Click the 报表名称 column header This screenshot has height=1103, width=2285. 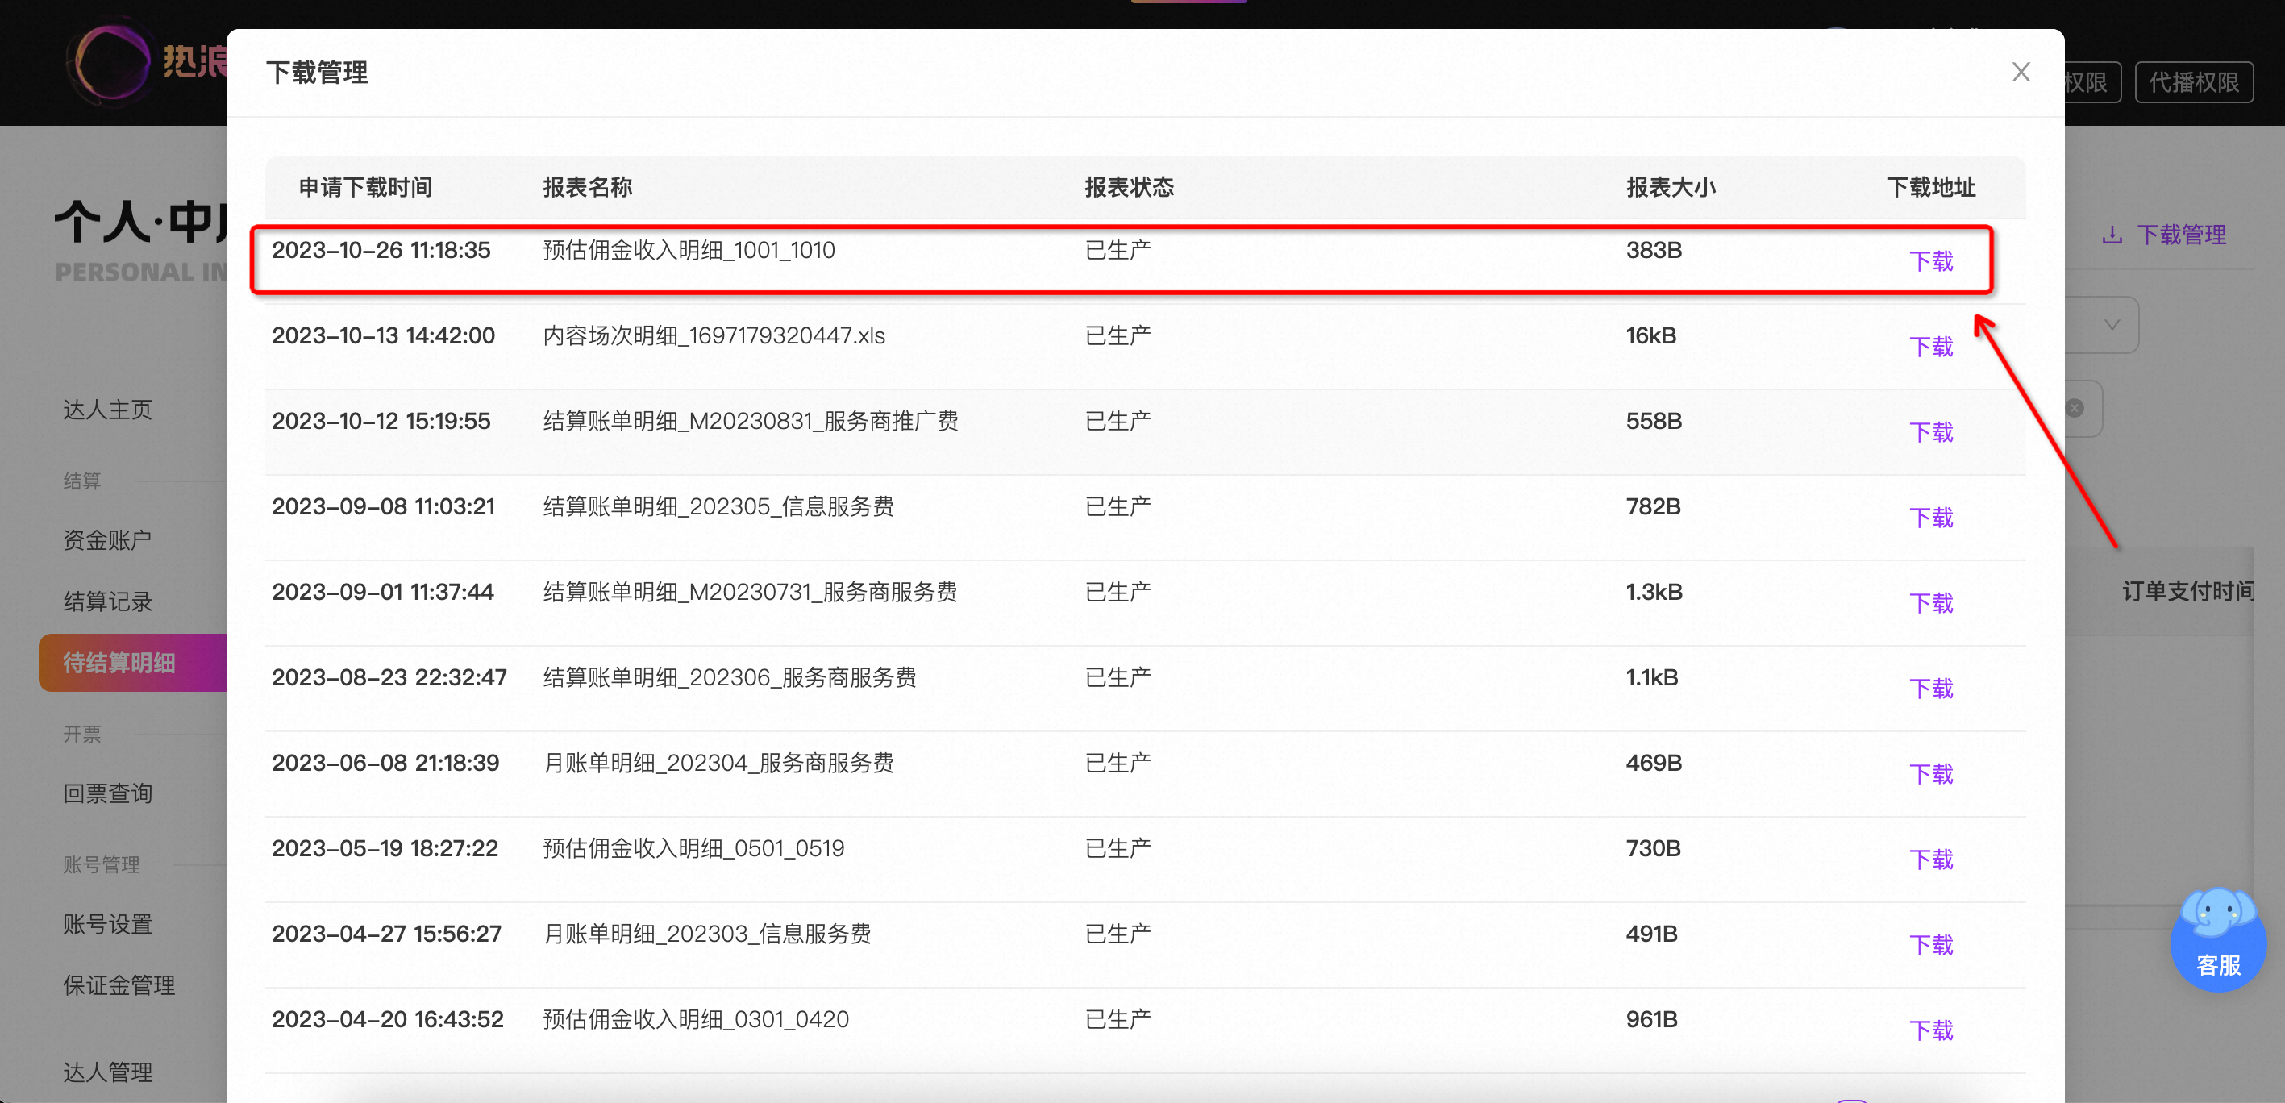coord(587,187)
